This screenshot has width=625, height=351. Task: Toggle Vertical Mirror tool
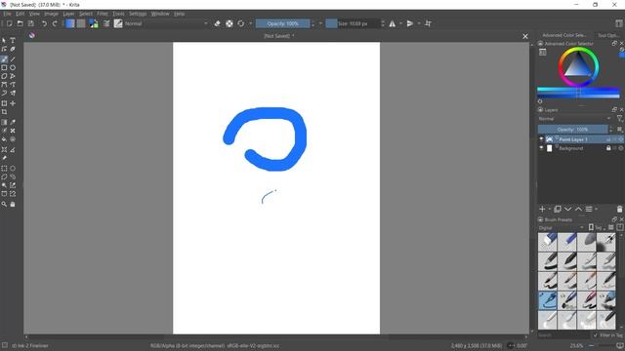click(410, 23)
